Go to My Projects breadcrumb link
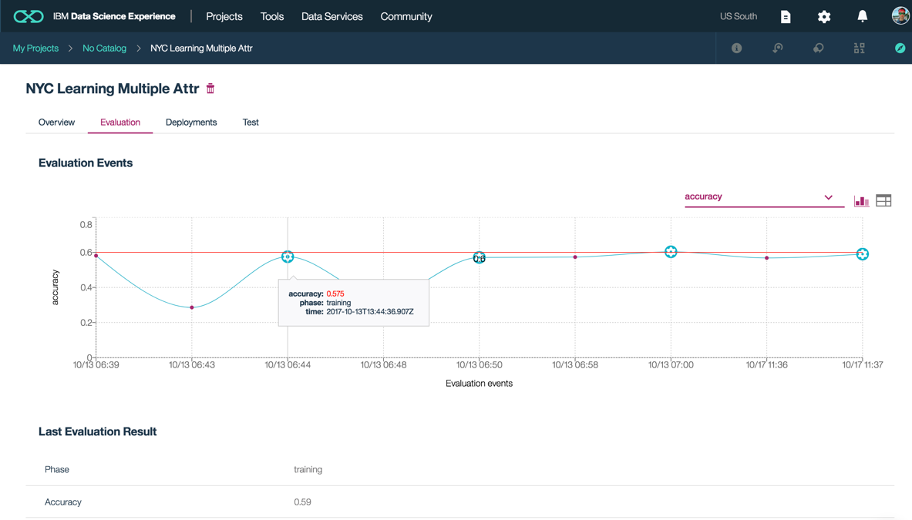This screenshot has height=520, width=912. click(x=35, y=48)
